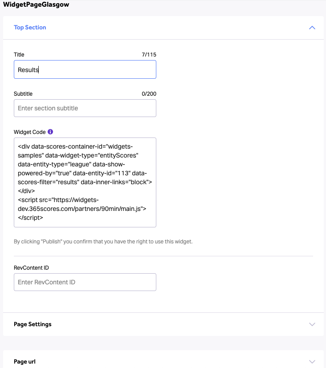The image size is (326, 368).
Task: Click inside the Widget Code textarea
Action: click(85, 182)
